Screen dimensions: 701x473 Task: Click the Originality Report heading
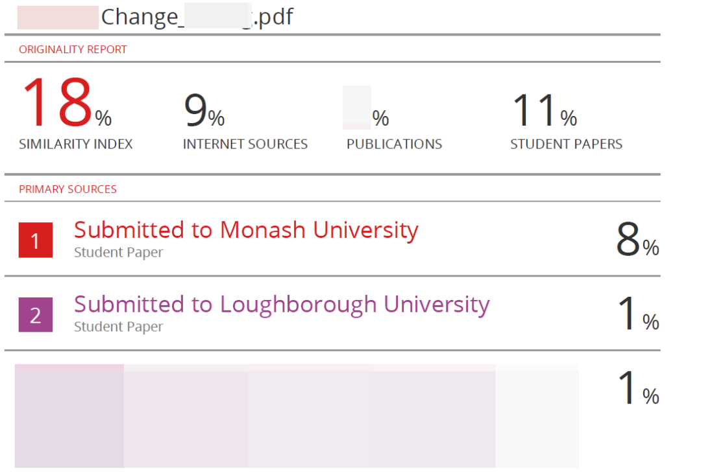pyautogui.click(x=73, y=49)
